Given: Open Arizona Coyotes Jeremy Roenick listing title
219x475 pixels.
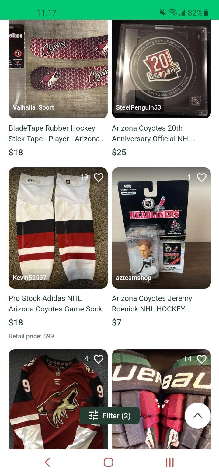Looking at the screenshot, I should click(x=152, y=304).
